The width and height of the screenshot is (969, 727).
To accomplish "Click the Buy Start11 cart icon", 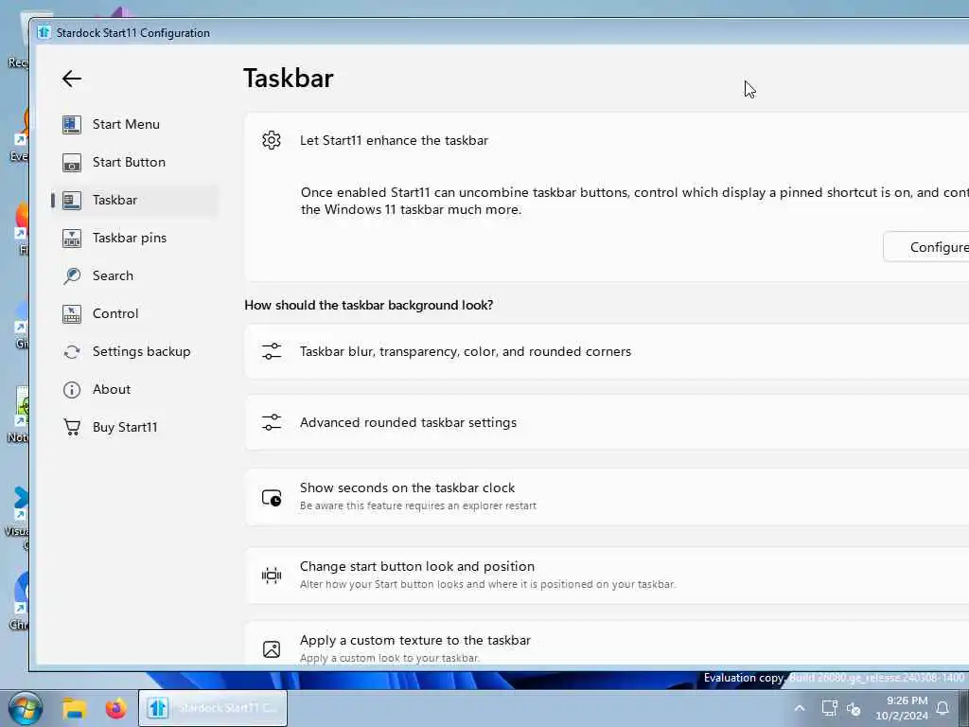I will pyautogui.click(x=72, y=427).
